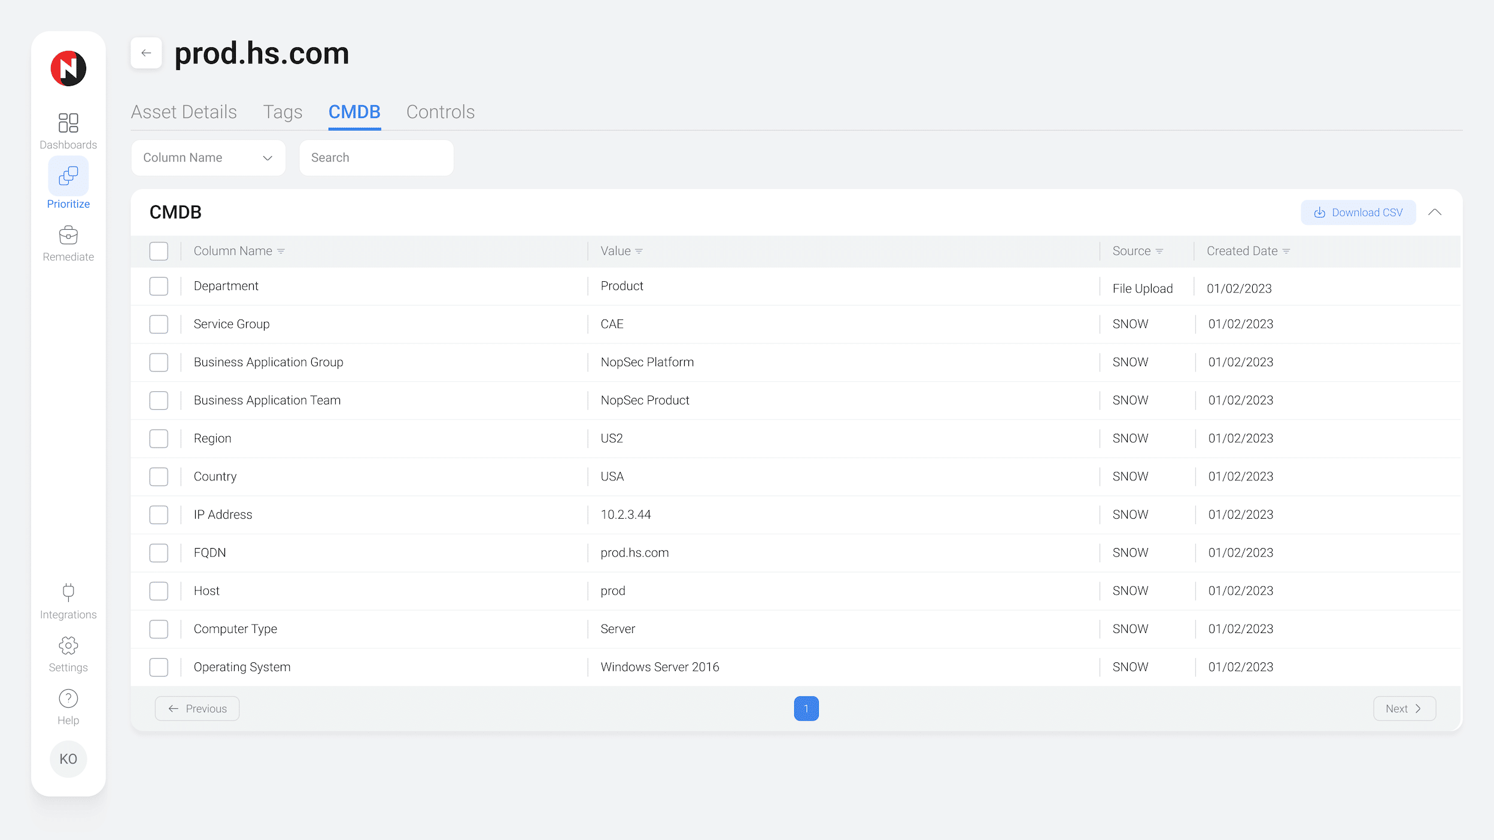This screenshot has height=840, width=1494.
Task: Click the Next page button
Action: (x=1404, y=708)
